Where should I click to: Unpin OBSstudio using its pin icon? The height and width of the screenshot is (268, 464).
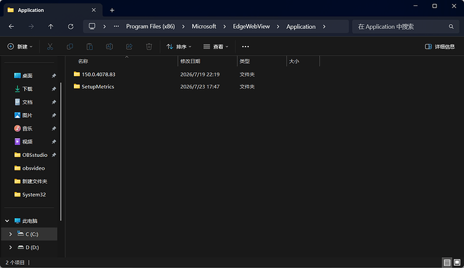[x=54, y=155]
